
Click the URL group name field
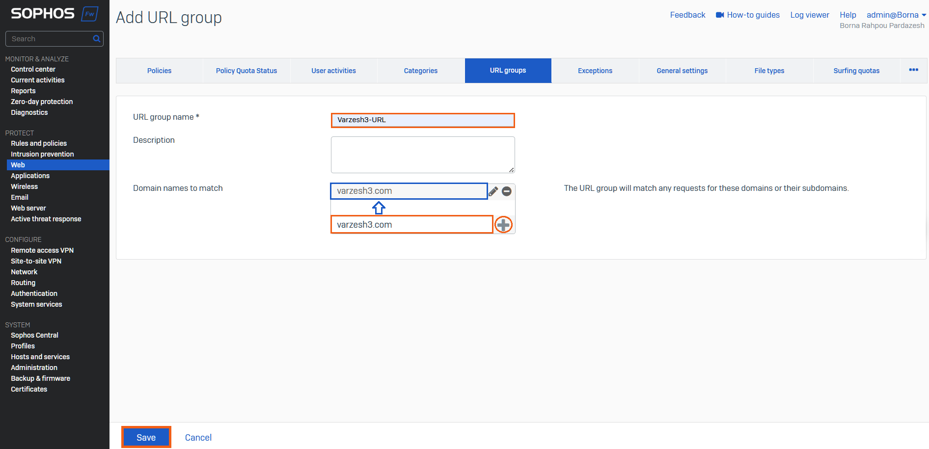(x=423, y=120)
